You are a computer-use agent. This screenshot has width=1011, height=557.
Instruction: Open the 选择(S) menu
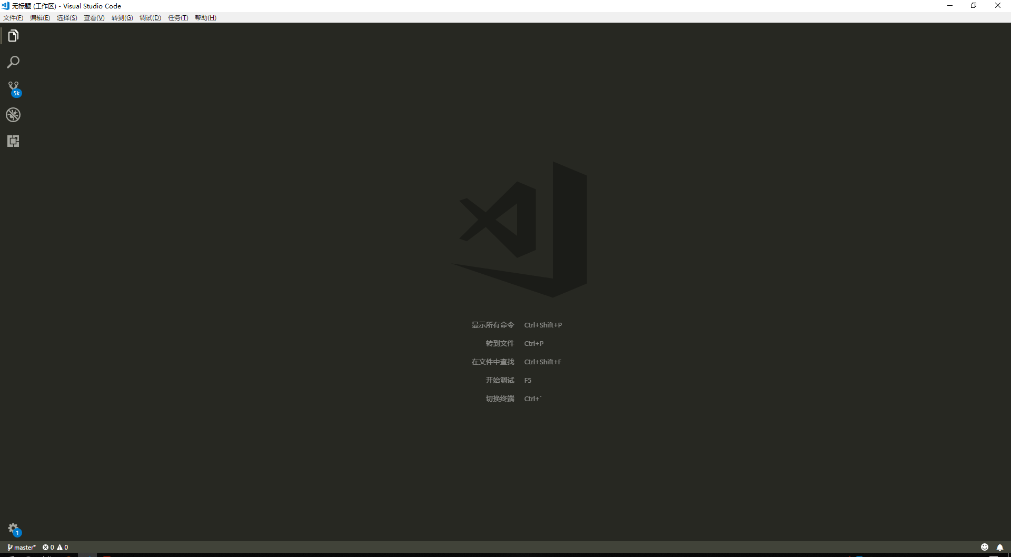pyautogui.click(x=67, y=18)
